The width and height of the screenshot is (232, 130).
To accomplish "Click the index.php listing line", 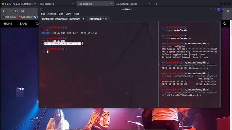I will 189,84.
